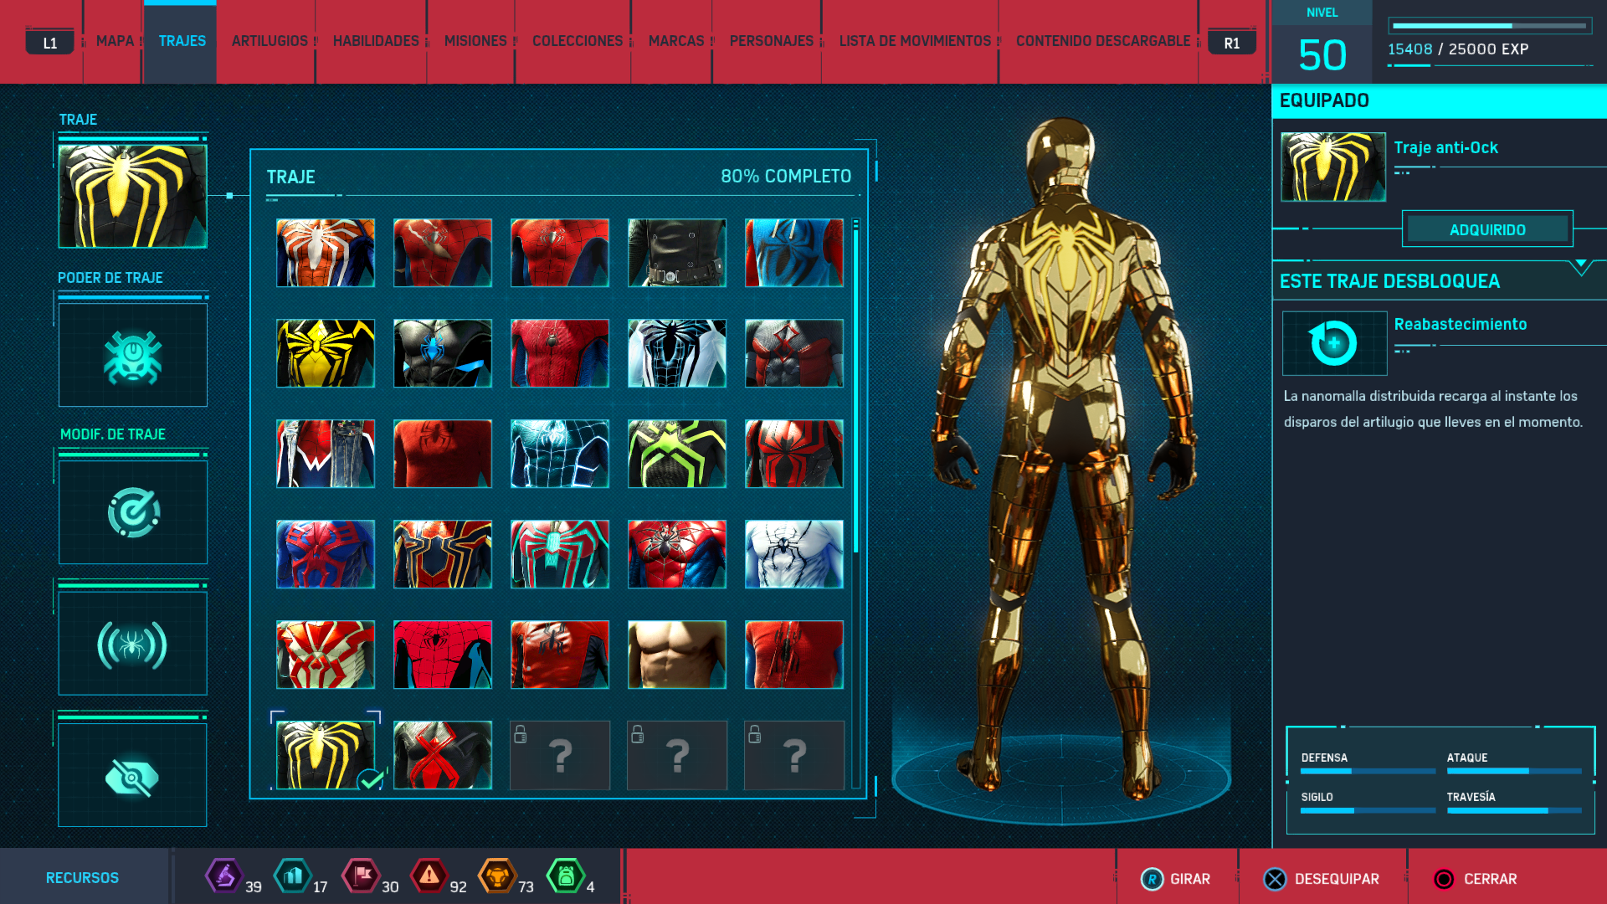Select the last locked question-mark suit
The height and width of the screenshot is (904, 1607).
click(x=794, y=755)
